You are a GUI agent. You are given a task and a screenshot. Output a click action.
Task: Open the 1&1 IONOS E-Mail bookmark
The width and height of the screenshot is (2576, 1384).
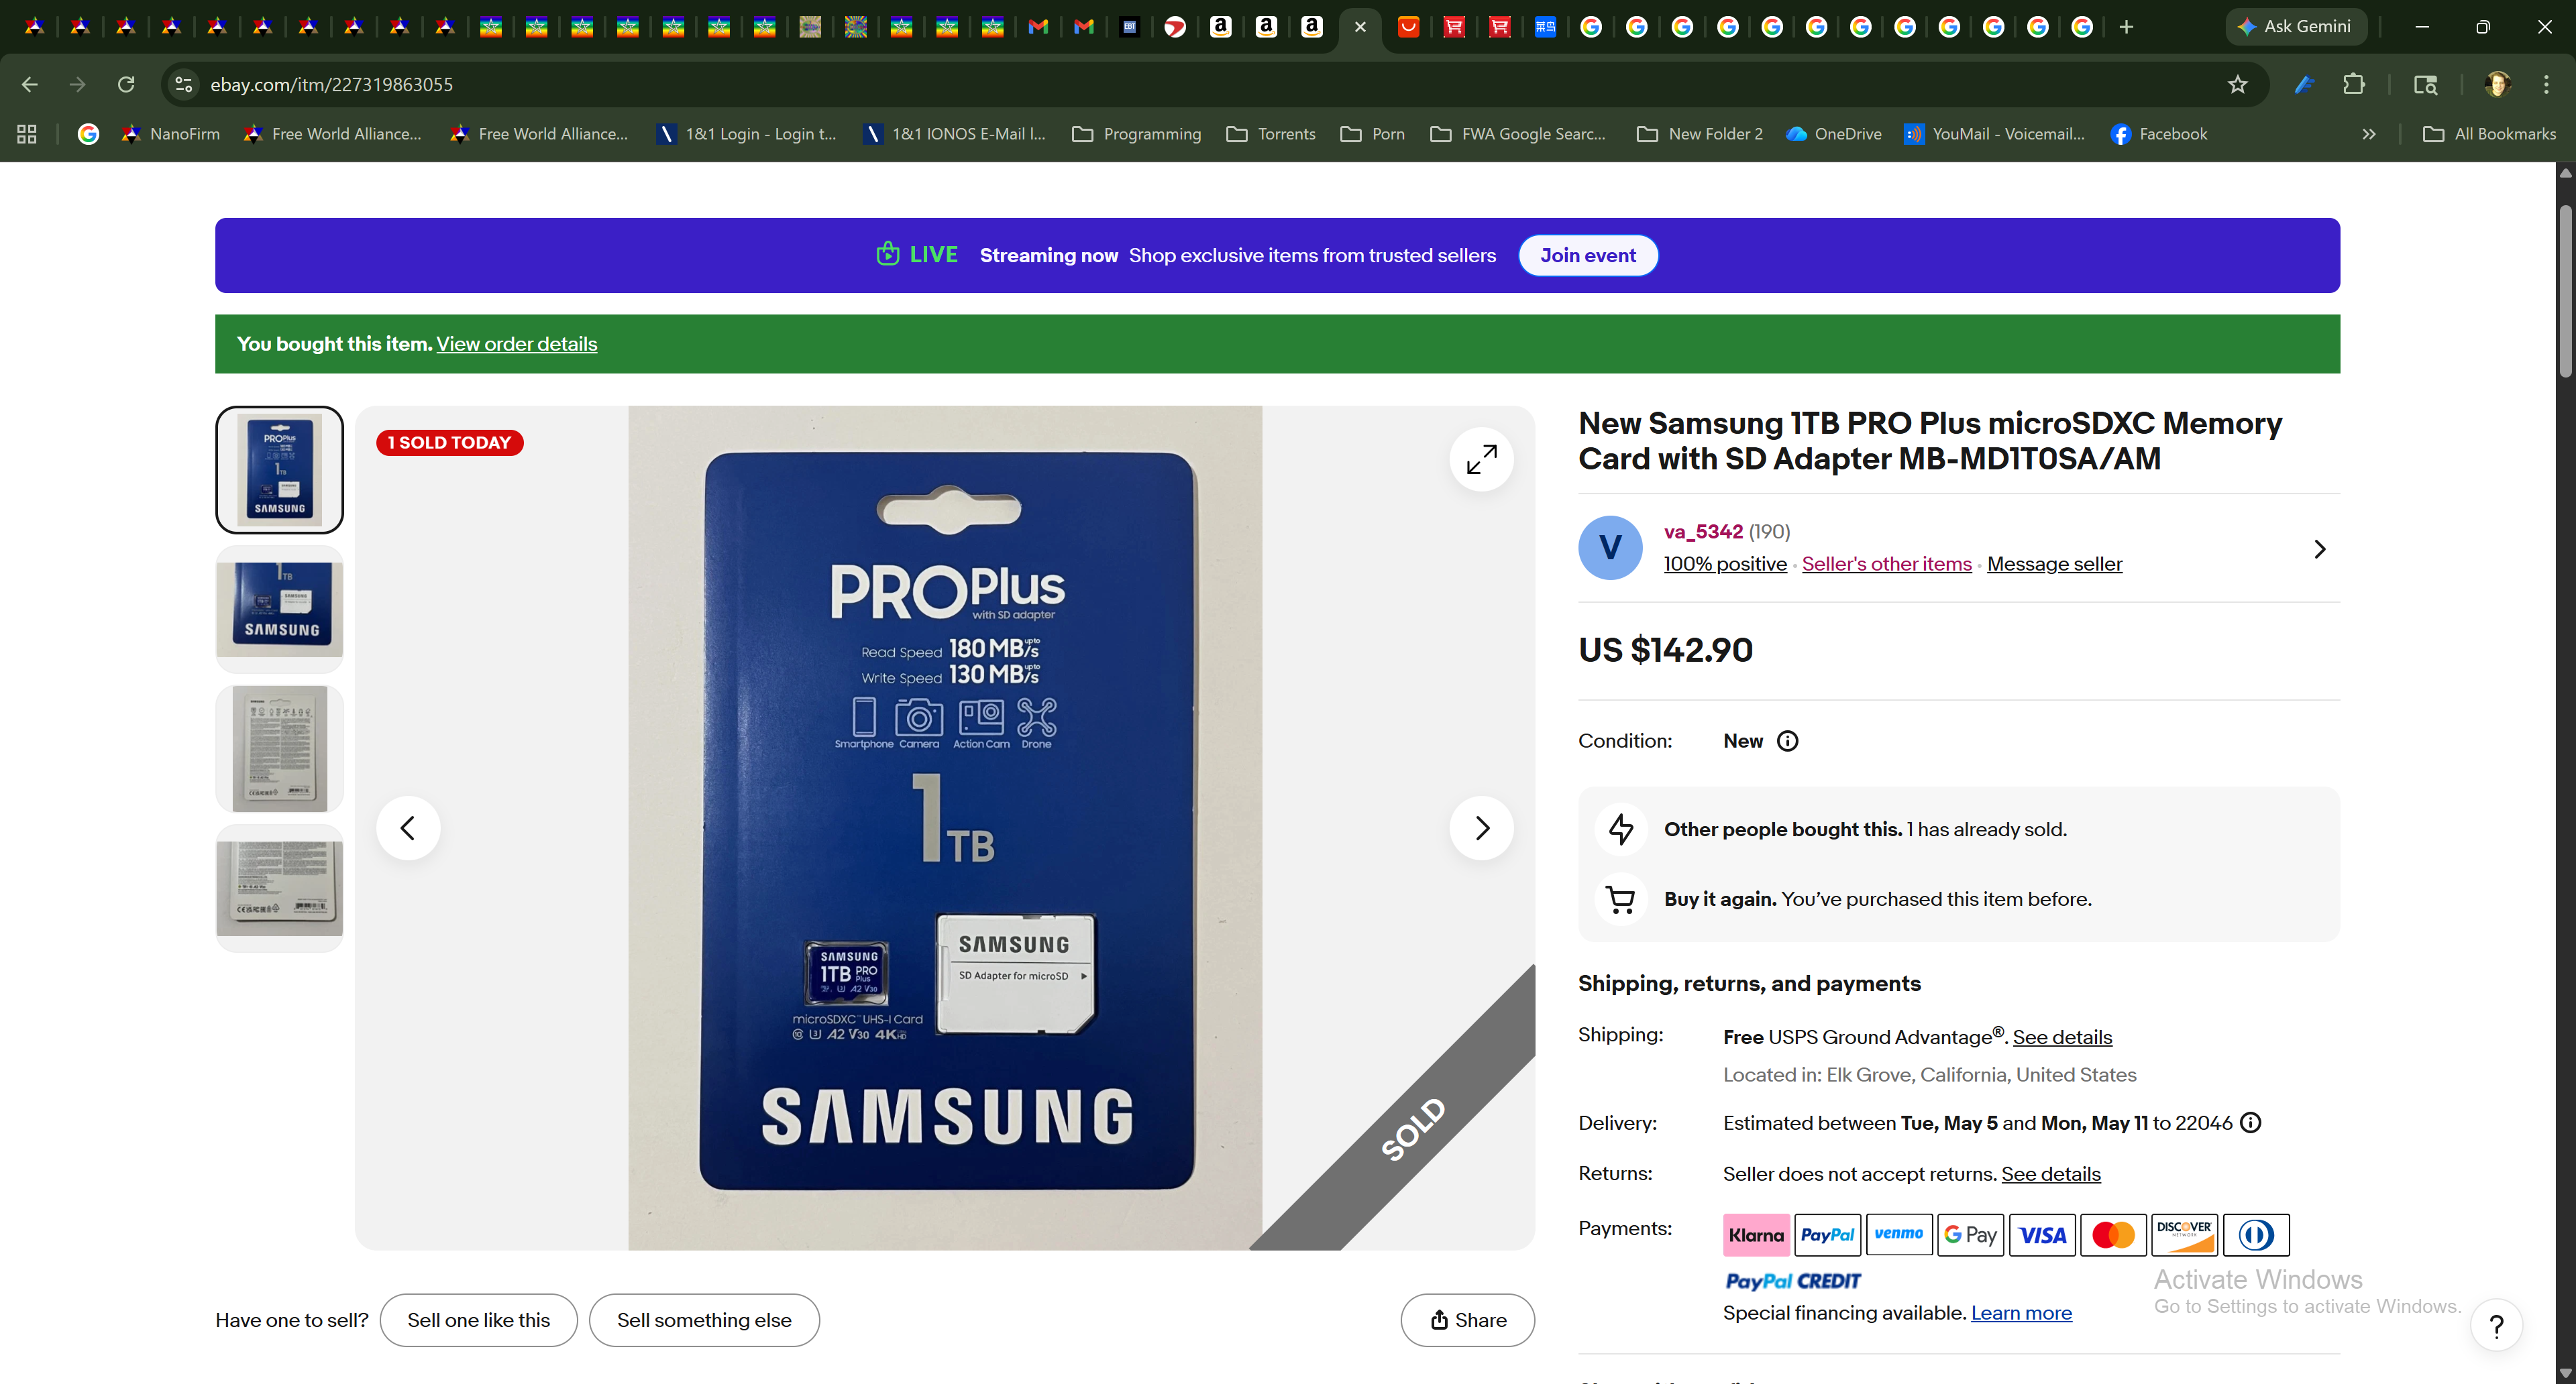[955, 134]
